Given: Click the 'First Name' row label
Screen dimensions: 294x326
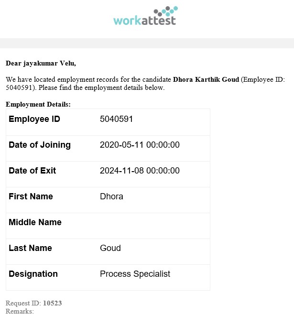Looking at the screenshot, I should [x=31, y=196].
